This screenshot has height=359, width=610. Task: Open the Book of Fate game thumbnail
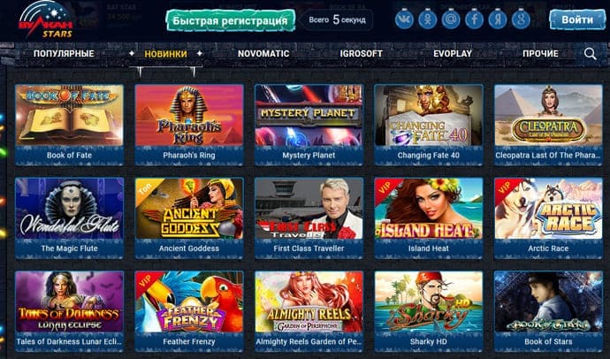(x=69, y=115)
